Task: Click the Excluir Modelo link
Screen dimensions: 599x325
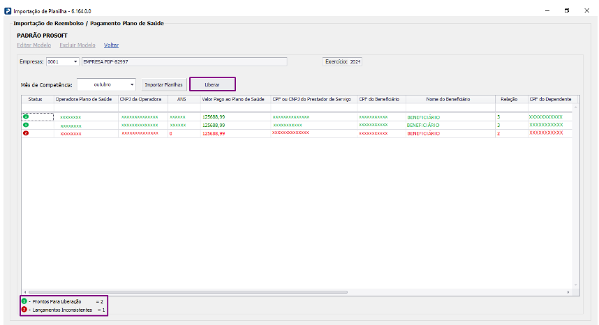Action: pyautogui.click(x=77, y=45)
